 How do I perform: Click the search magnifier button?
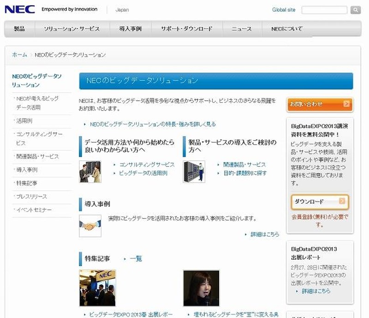(x=355, y=10)
